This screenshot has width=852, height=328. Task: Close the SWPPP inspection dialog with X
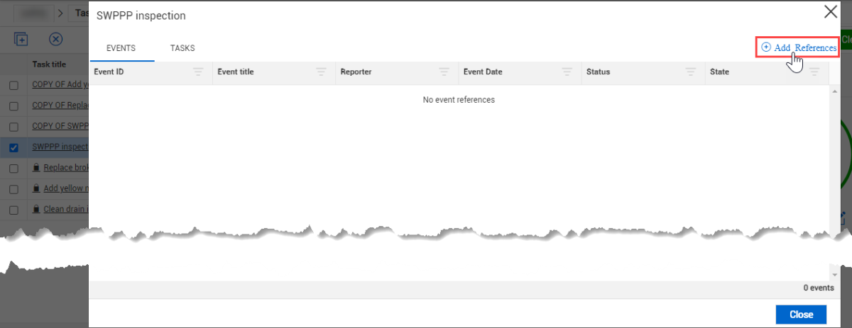pos(829,11)
